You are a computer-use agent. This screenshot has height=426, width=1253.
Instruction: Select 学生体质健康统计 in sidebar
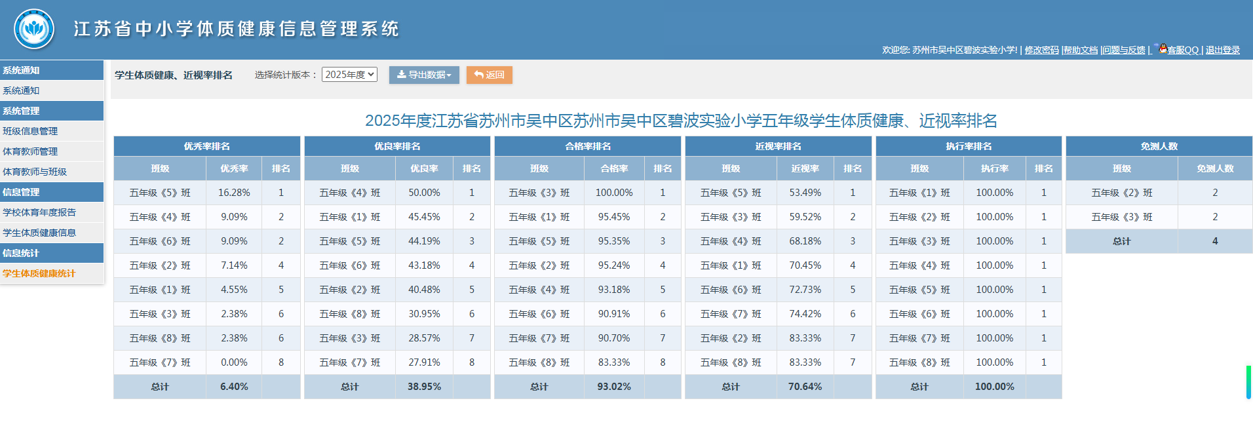click(x=39, y=273)
